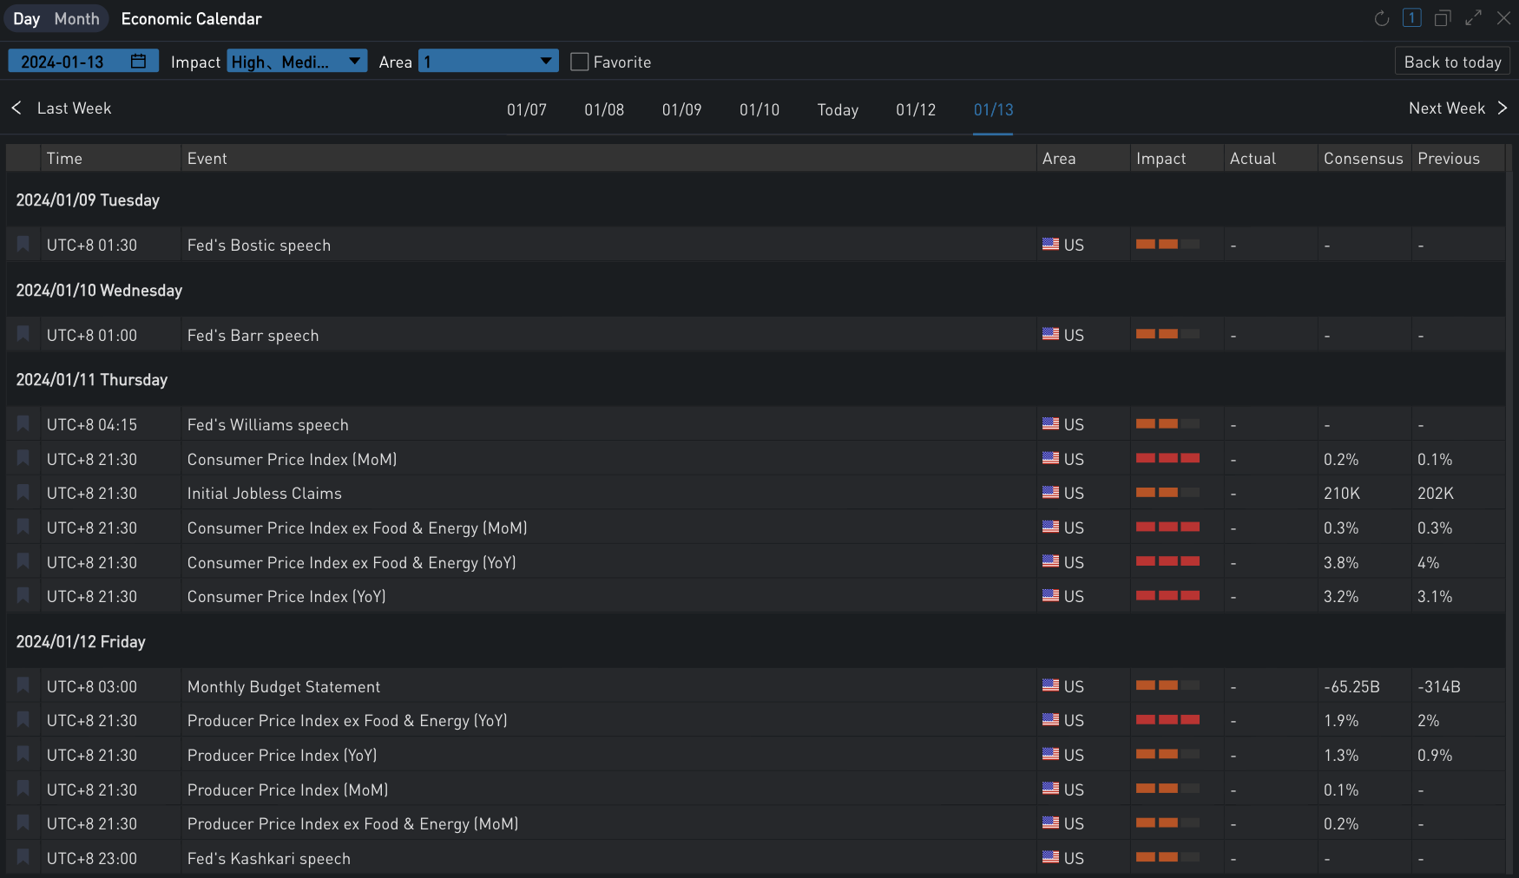This screenshot has height=878, width=1519.
Task: Click the pop-out window icon
Action: (1443, 18)
